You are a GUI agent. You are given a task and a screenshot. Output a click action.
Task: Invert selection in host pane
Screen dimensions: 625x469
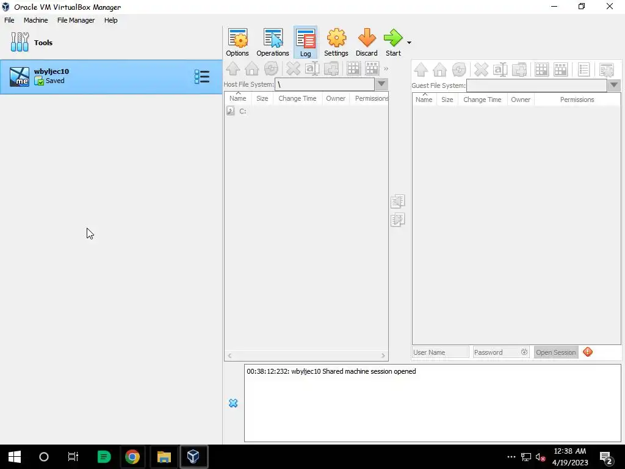[x=372, y=68]
